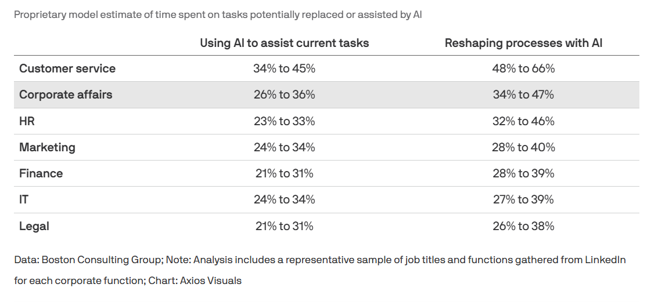The image size is (651, 302).
Task: Click the Customer service row label
Action: tap(67, 68)
